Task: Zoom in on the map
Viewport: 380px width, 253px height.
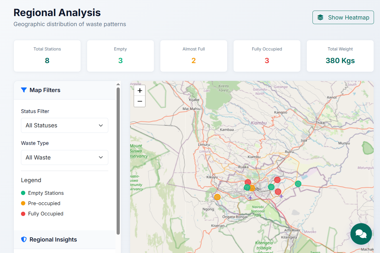Action: tap(140, 91)
